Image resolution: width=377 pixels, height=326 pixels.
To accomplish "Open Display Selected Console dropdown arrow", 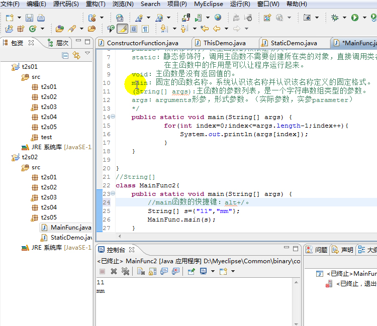I will point(213,271).
